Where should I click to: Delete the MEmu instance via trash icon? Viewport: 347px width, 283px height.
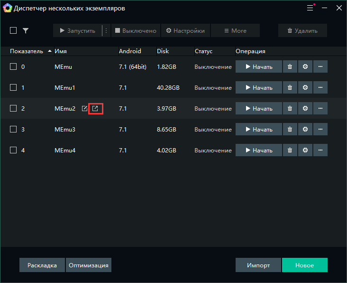[x=290, y=67]
